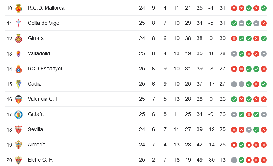Open the Valencia C. F. team name
Viewport: 273px width, 166px height.
[44, 99]
